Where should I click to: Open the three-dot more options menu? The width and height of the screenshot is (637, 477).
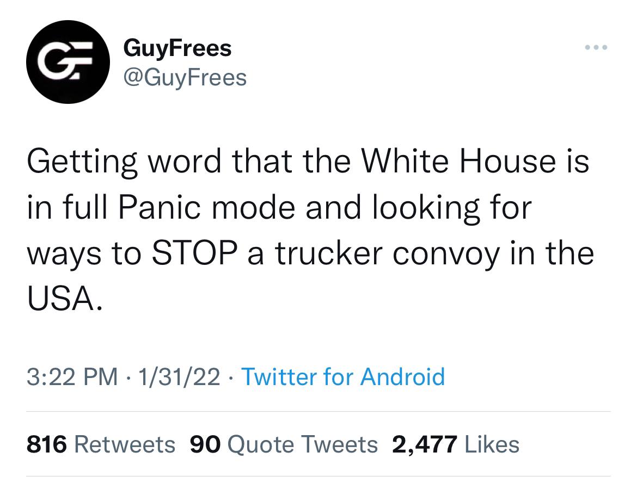(596, 47)
